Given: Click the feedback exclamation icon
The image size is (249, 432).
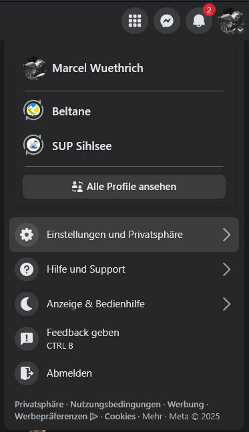Looking at the screenshot, I should click(27, 339).
